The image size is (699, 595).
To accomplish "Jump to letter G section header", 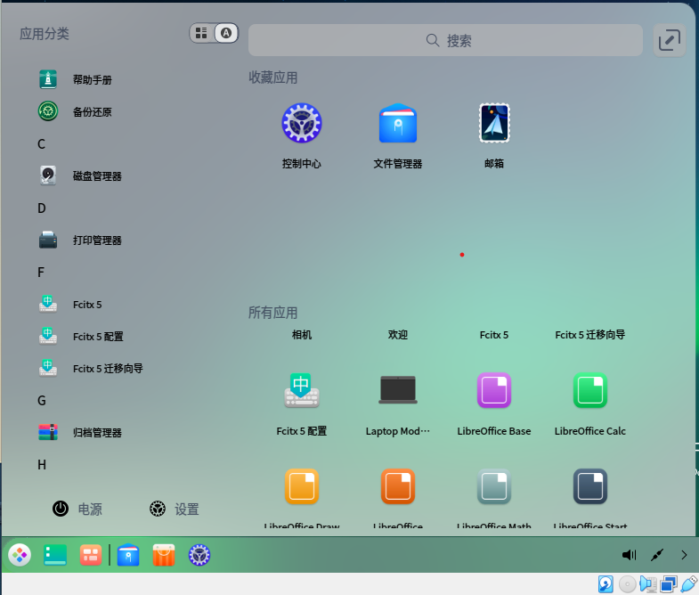I will 42,401.
